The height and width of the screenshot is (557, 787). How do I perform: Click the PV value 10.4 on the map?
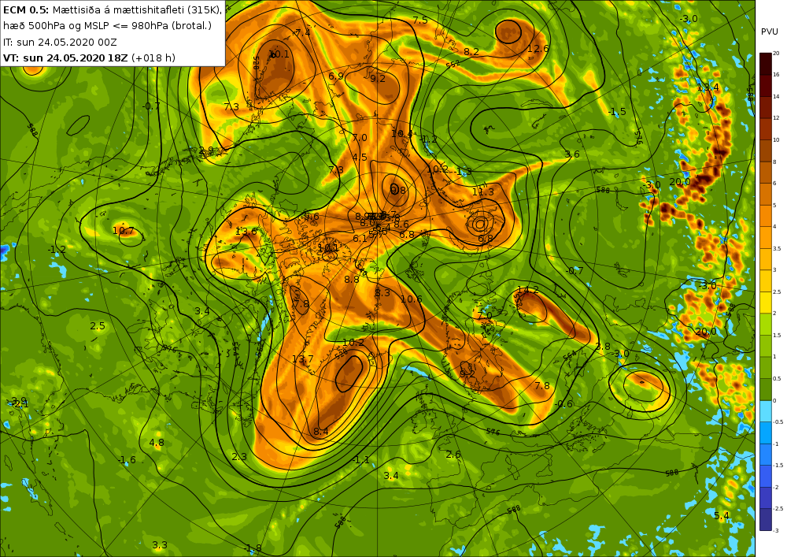401,134
